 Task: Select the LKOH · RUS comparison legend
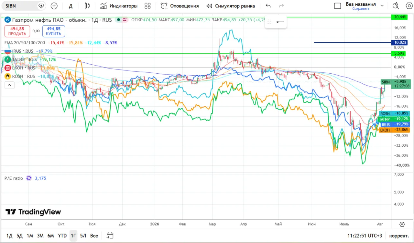tap(23, 68)
